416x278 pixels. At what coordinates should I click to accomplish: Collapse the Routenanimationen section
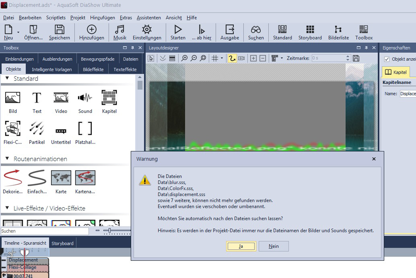7,159
